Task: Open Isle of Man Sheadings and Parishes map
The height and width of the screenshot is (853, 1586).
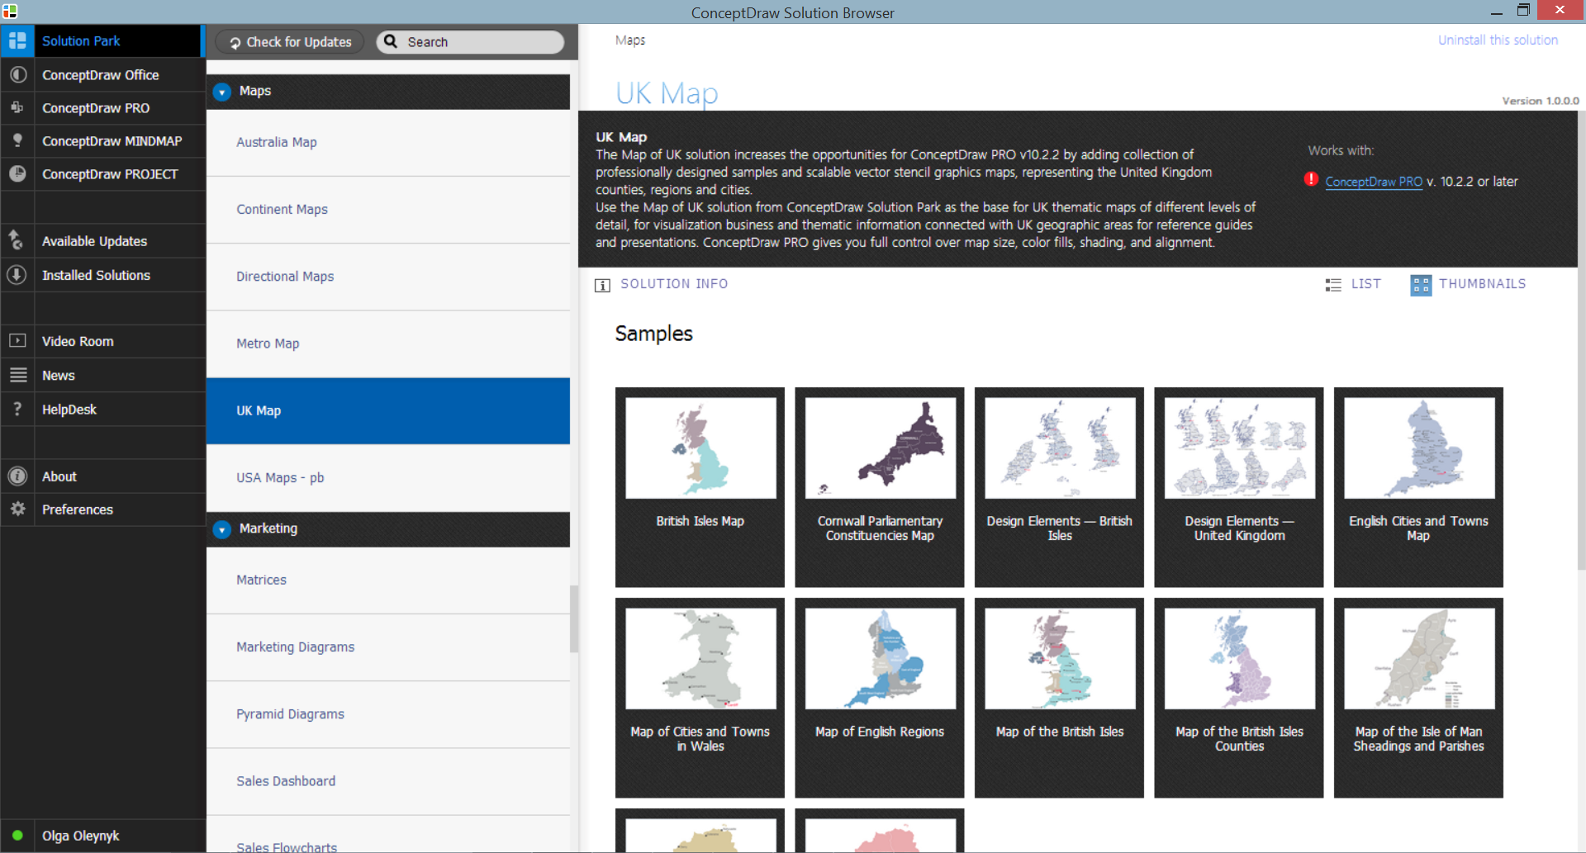Action: tap(1418, 698)
